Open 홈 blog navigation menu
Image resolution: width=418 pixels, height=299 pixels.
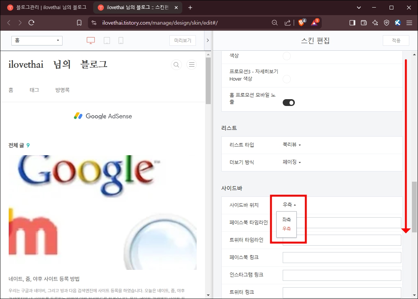11,90
